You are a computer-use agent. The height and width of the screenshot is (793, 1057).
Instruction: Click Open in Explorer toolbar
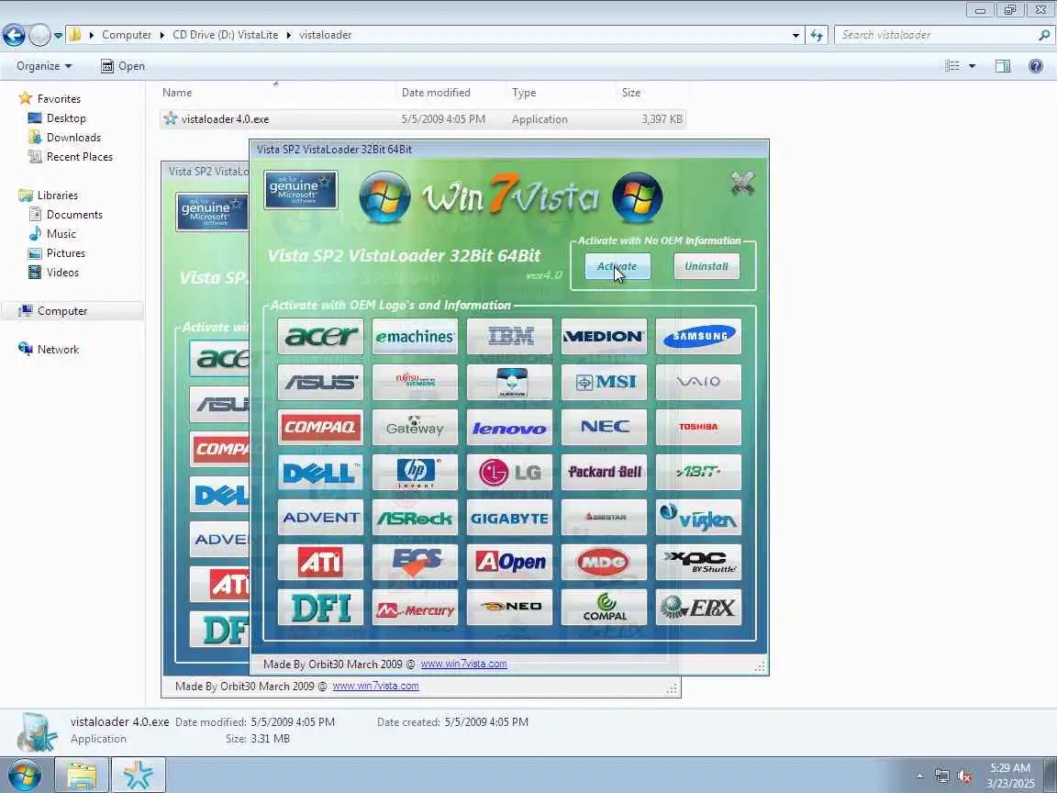coord(123,66)
